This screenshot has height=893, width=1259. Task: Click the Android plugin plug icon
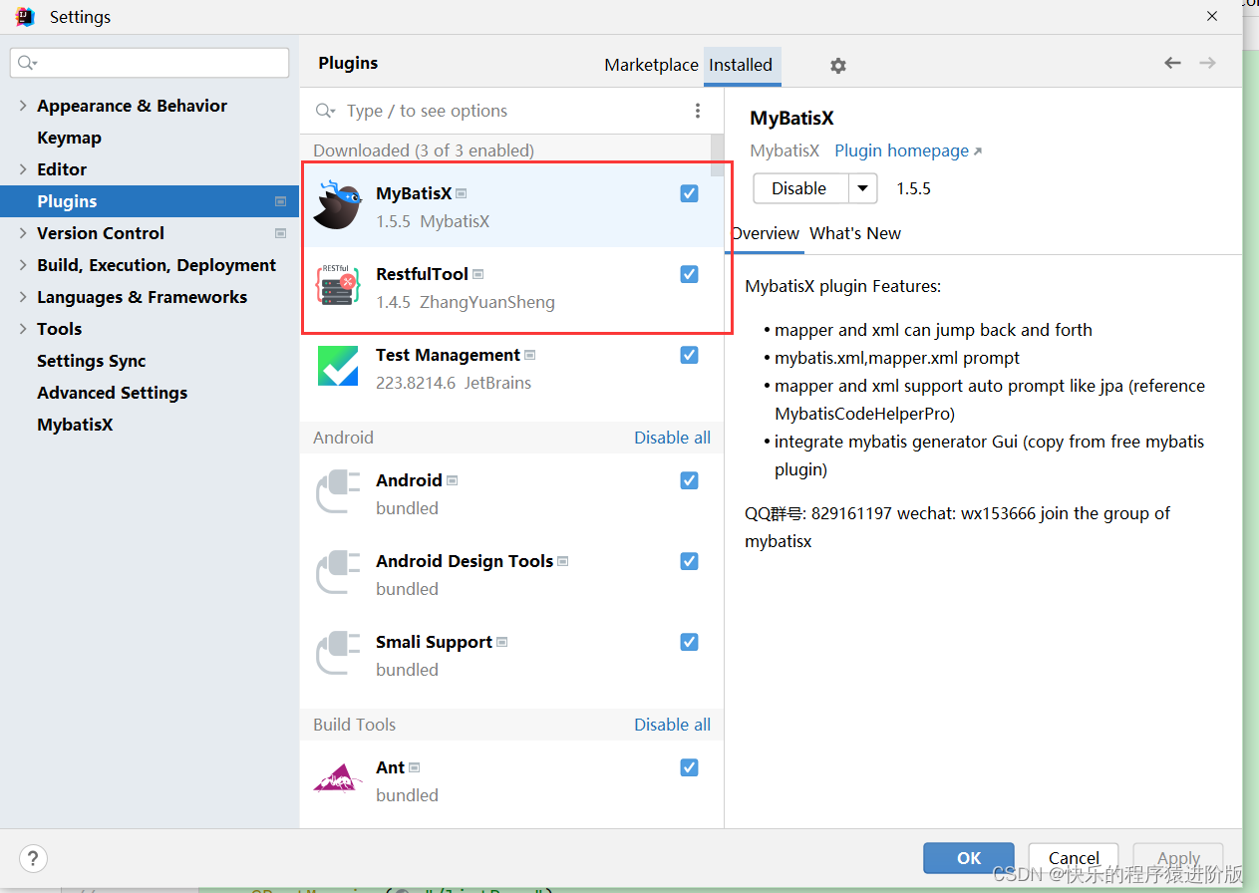338,492
